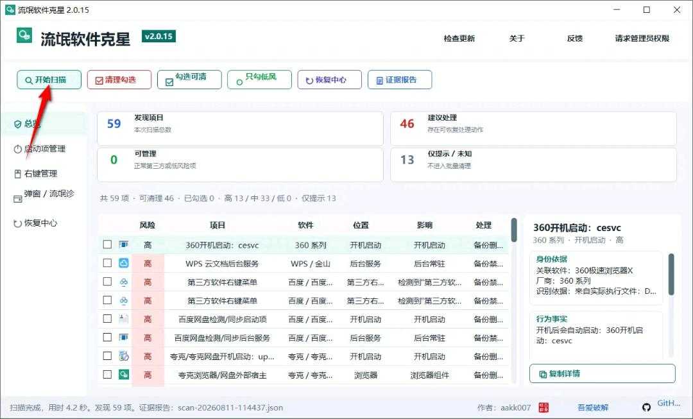Click 清理勾选 to clean checked items
The height and width of the screenshot is (419, 693).
pos(119,80)
